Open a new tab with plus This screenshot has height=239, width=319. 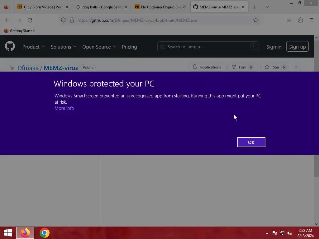pyautogui.click(x=255, y=7)
